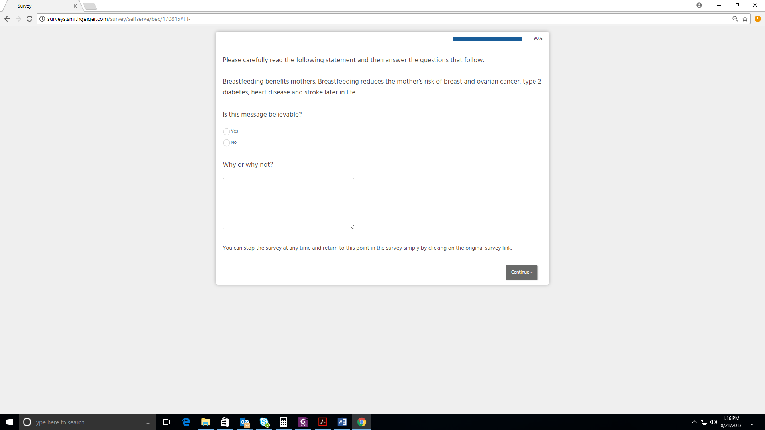Open Word from the taskbar
The width and height of the screenshot is (765, 430).
tap(342, 422)
